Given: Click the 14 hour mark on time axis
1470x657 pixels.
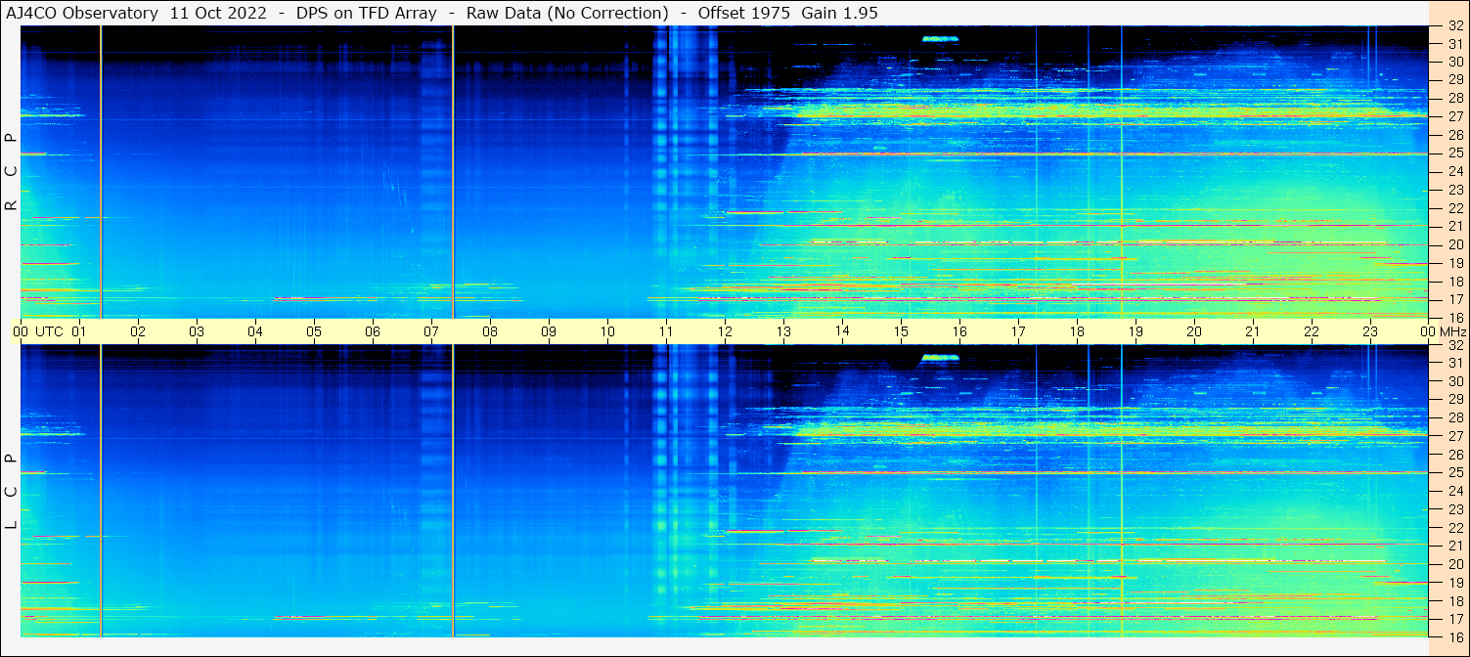Looking at the screenshot, I should pyautogui.click(x=842, y=331).
